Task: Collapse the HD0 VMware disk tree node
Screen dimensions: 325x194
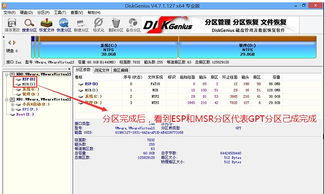Action: (x=6, y=74)
